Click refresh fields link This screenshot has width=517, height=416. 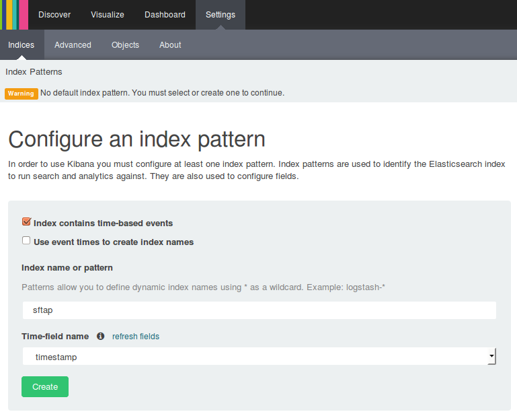[136, 336]
